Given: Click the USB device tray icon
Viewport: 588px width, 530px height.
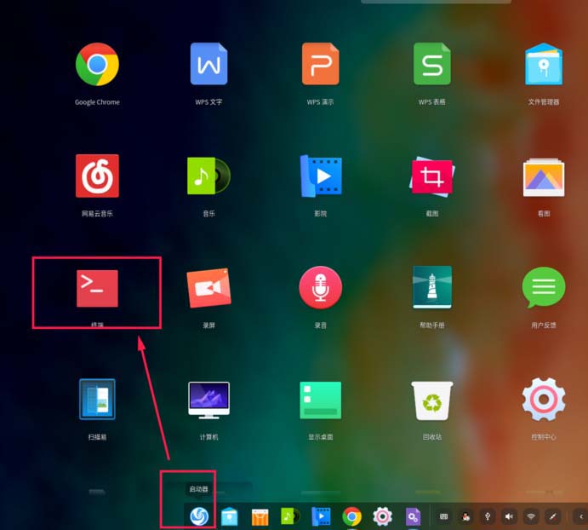Looking at the screenshot, I should click(x=488, y=516).
